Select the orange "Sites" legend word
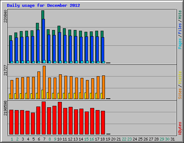Screen dimensions: 184x143 [180, 94]
